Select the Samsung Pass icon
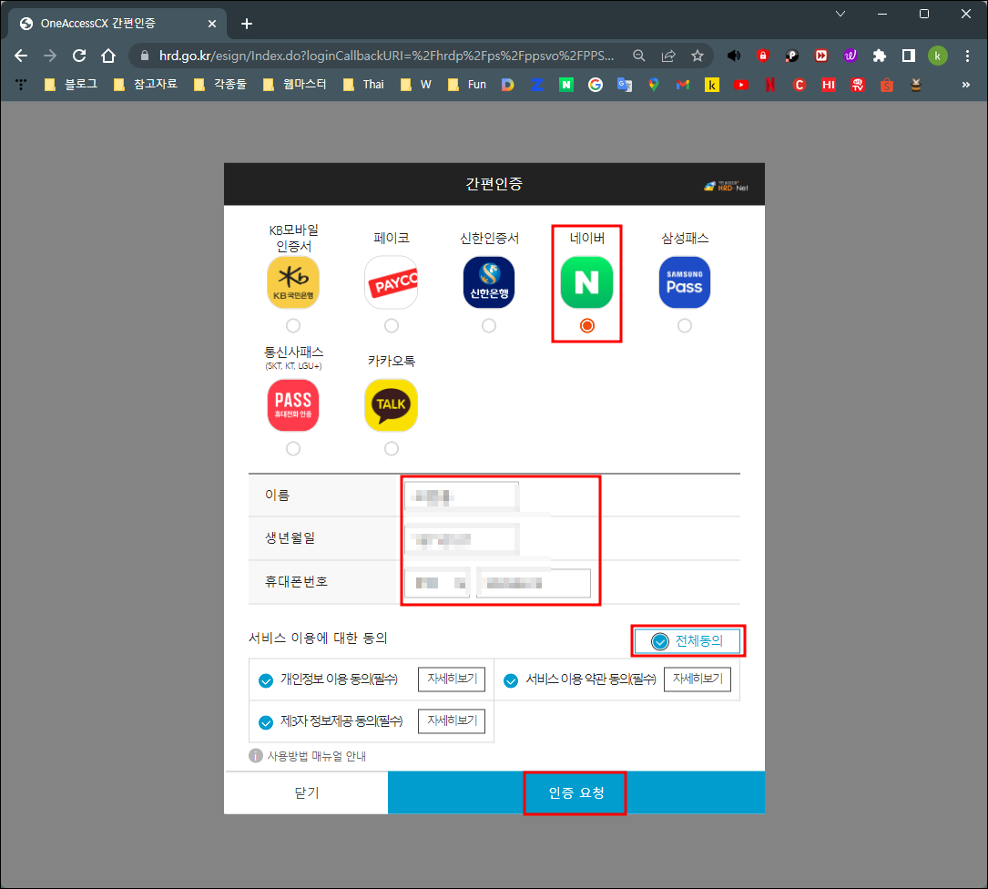Viewport: 988px width, 889px height. 684,282
